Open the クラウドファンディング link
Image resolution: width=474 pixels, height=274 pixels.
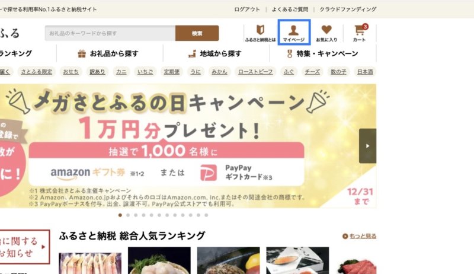[348, 9]
